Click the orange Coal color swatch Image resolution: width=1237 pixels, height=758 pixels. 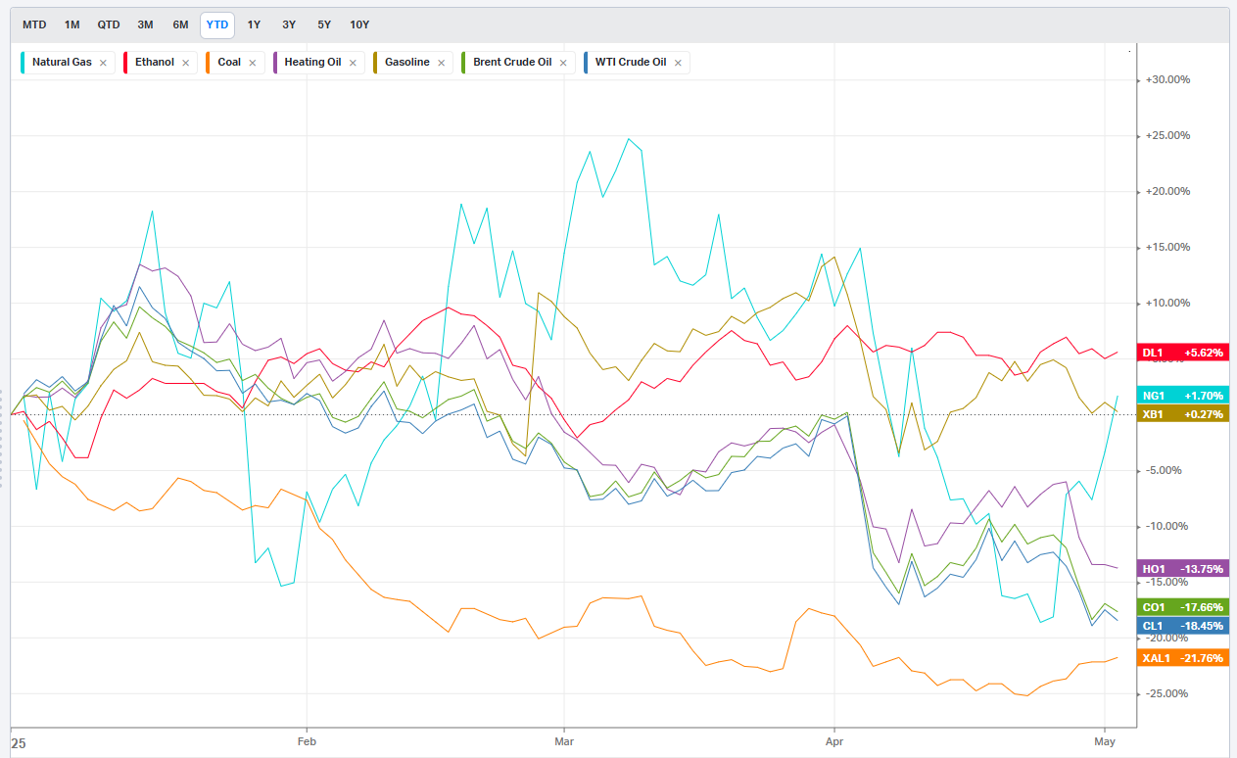[x=209, y=63]
